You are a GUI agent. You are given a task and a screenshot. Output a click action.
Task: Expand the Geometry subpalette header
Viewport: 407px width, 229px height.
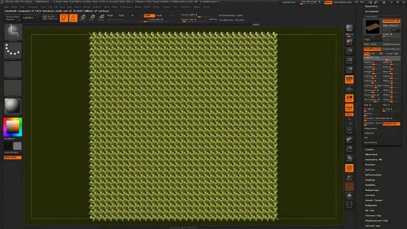pos(371,6)
